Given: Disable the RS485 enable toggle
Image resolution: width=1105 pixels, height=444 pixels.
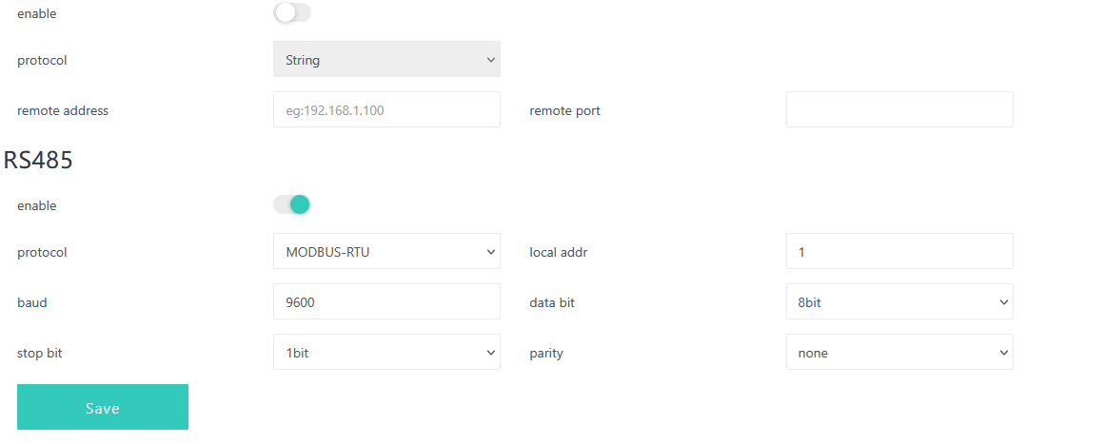Looking at the screenshot, I should 292,204.
